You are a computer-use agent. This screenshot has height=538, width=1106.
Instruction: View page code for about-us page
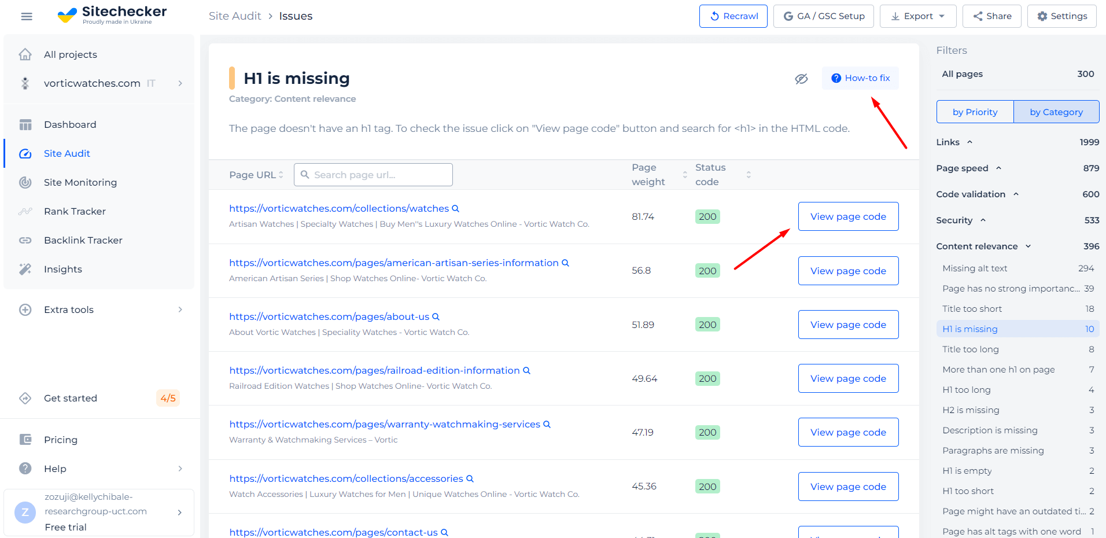pyautogui.click(x=848, y=325)
